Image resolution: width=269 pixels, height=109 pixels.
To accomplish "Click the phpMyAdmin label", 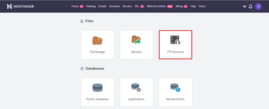I will coord(136,99).
